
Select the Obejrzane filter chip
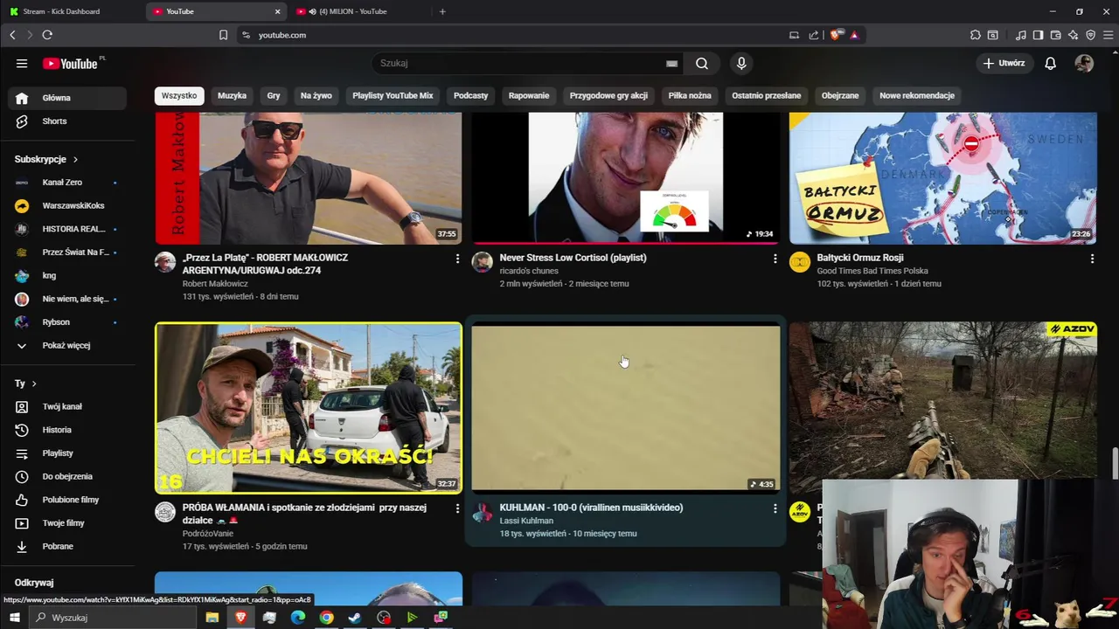click(840, 95)
